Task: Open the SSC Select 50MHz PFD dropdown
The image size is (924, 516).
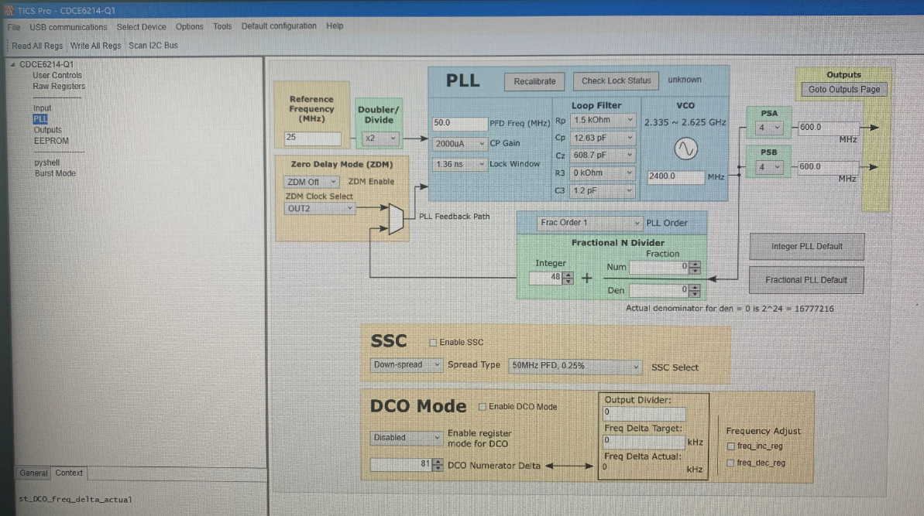Action: [x=575, y=366]
